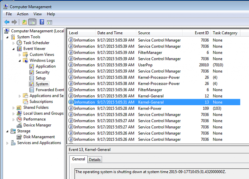Select the Disk Management tree label
Viewport: 249px width, 179px height.
(39, 137)
